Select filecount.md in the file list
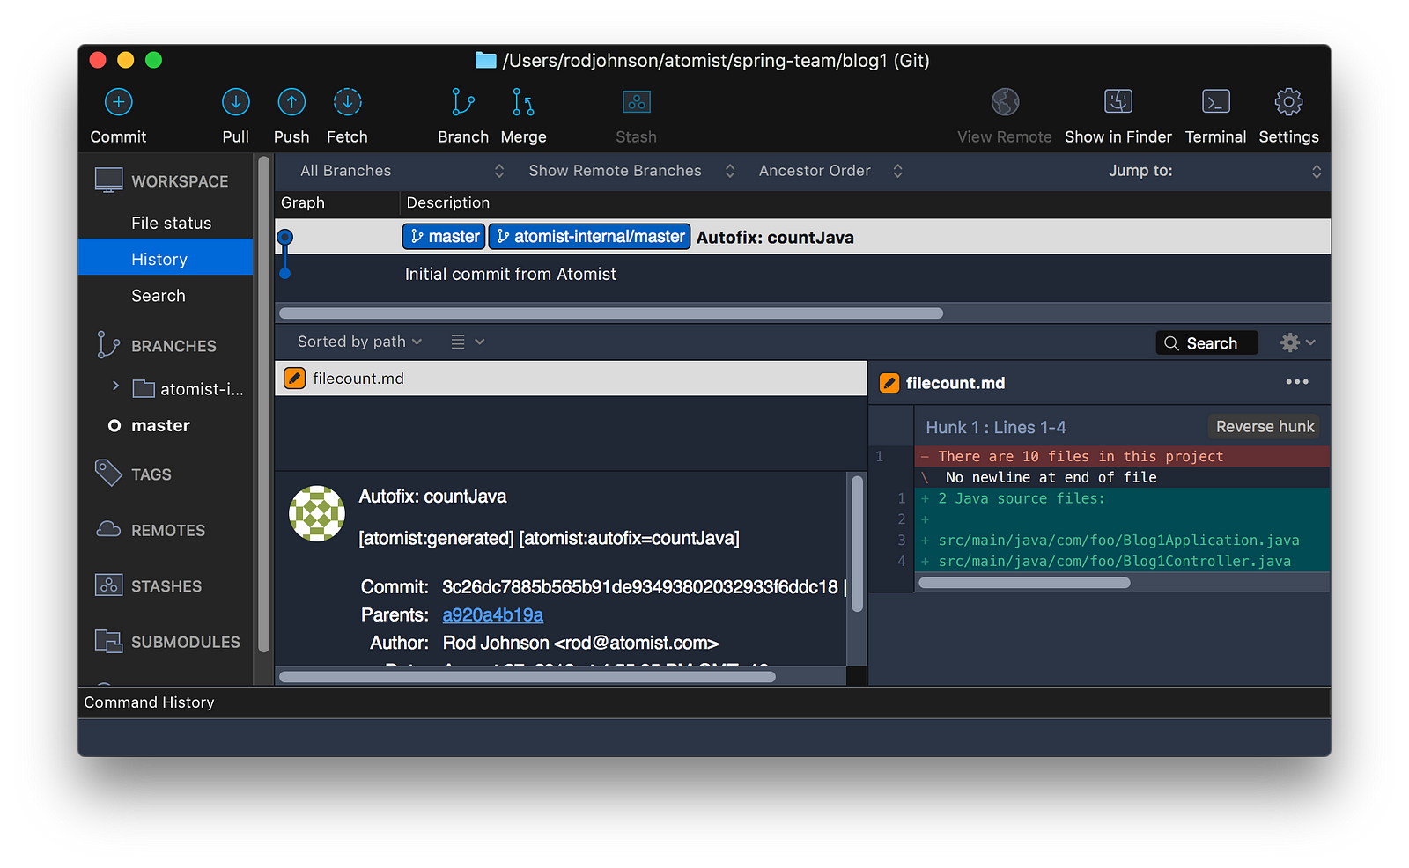This screenshot has width=1409, height=868. (571, 379)
